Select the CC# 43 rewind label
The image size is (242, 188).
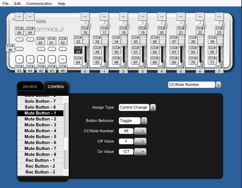(x=19, y=69)
